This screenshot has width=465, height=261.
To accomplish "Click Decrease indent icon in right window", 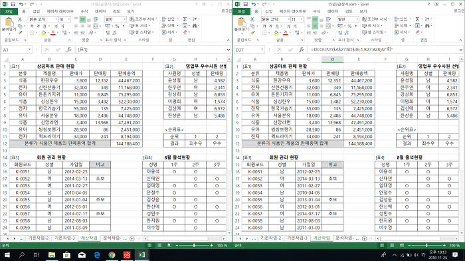I will pyautogui.click(x=309, y=33).
